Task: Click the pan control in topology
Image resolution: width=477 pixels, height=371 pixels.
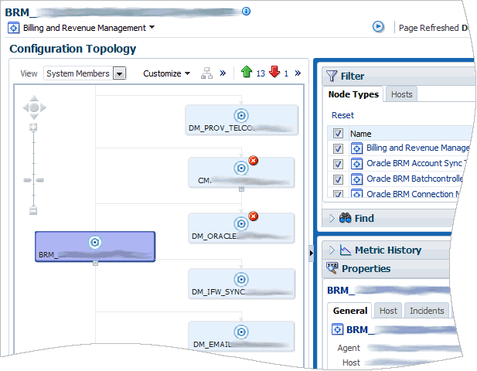Action: coord(34,107)
